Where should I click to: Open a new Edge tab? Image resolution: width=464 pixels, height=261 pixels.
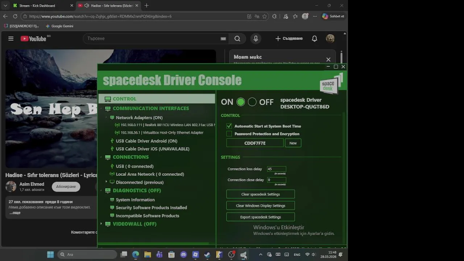[146, 5]
